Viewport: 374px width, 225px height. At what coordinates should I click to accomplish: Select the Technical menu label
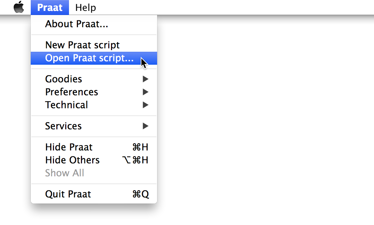[x=67, y=105]
